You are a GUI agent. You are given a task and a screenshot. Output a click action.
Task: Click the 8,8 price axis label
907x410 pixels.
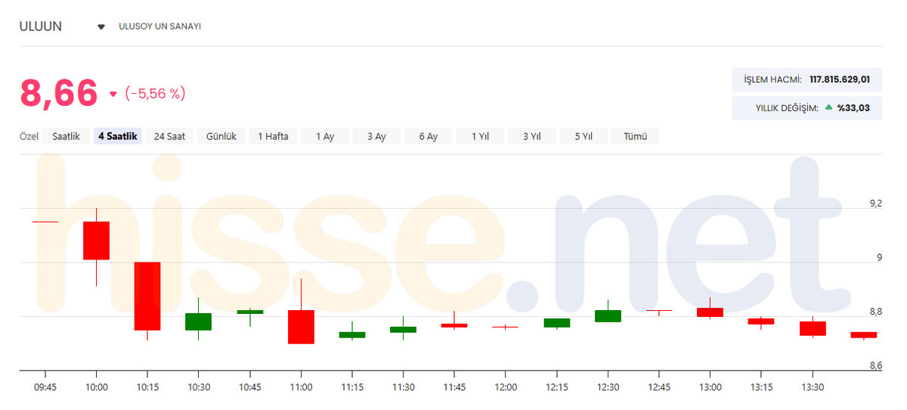tap(876, 312)
